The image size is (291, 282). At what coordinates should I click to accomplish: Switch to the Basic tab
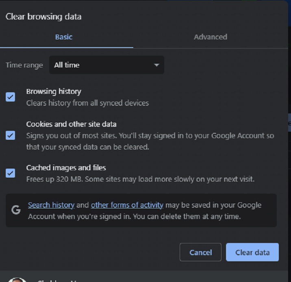tap(64, 37)
